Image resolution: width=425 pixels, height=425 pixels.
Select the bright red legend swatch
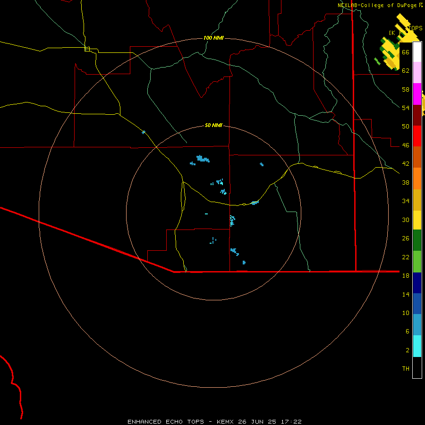417,136
